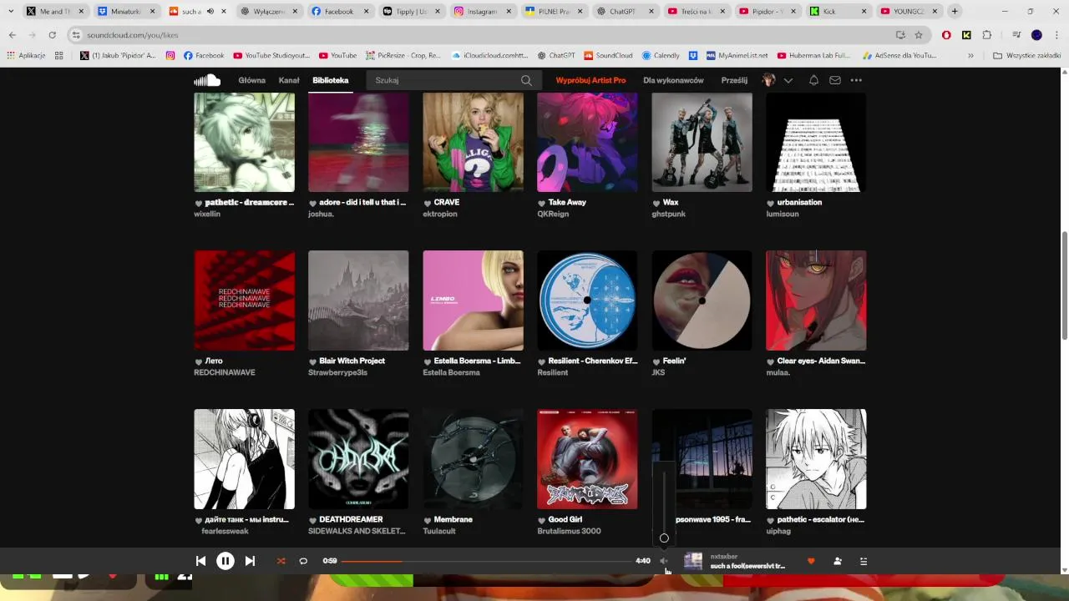Open messages envelope icon
The width and height of the screenshot is (1069, 601).
[834, 80]
